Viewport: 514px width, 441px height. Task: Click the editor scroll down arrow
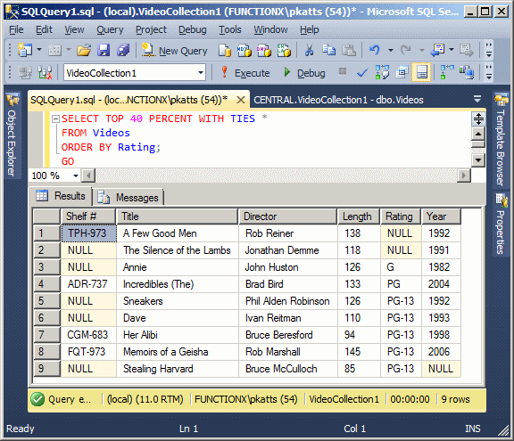click(x=478, y=160)
